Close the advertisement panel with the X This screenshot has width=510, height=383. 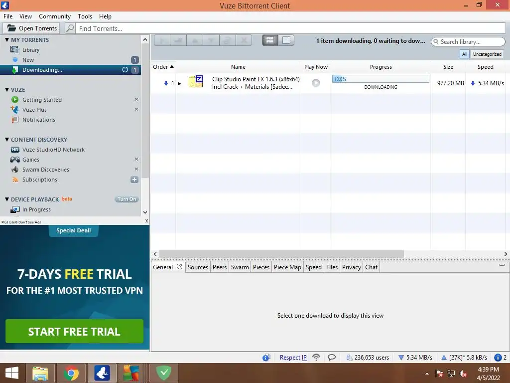[147, 221]
